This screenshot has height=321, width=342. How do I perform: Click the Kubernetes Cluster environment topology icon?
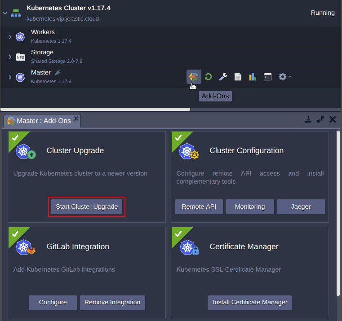click(16, 13)
